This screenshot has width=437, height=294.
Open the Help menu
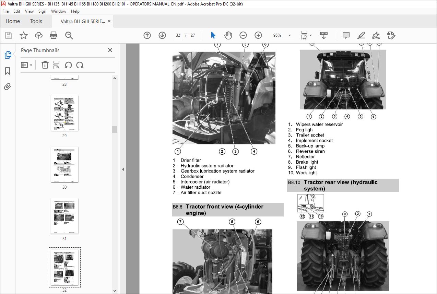pos(75,11)
